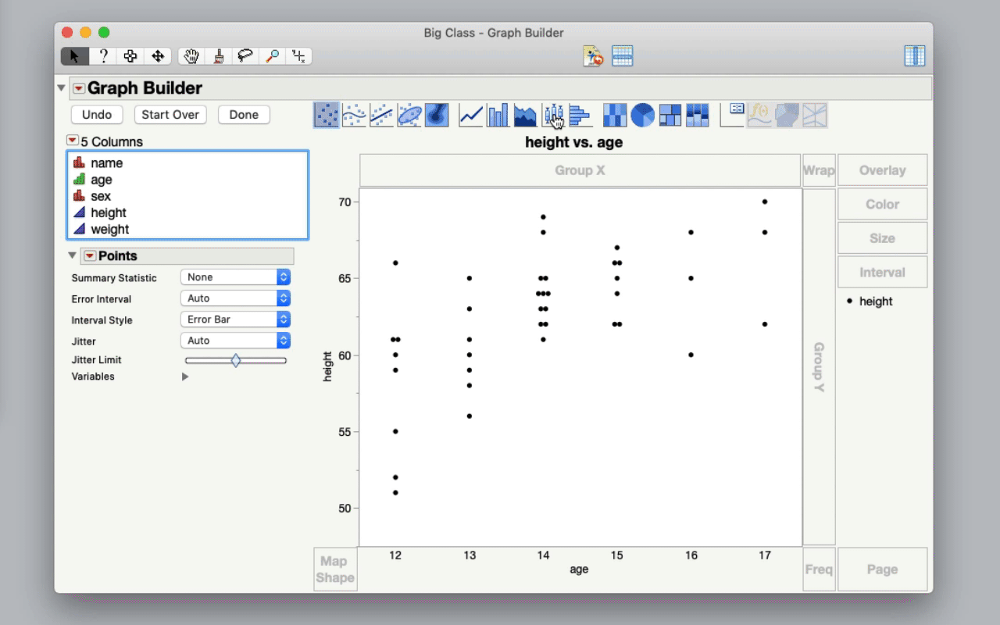Pick the Treemap element icon
1000x625 pixels.
pyautogui.click(x=670, y=116)
